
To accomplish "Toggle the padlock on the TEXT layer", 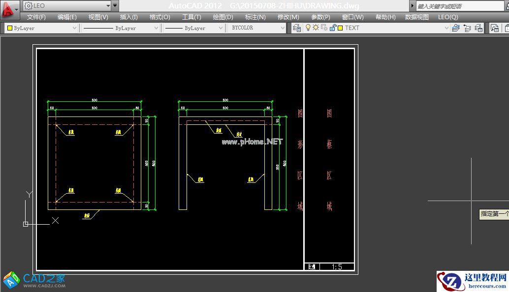I will [332, 28].
